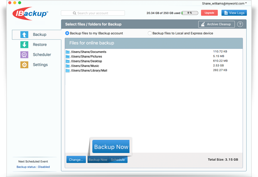Click the 610.22 MB size value
The height and width of the screenshot is (177, 258).
[220, 61]
